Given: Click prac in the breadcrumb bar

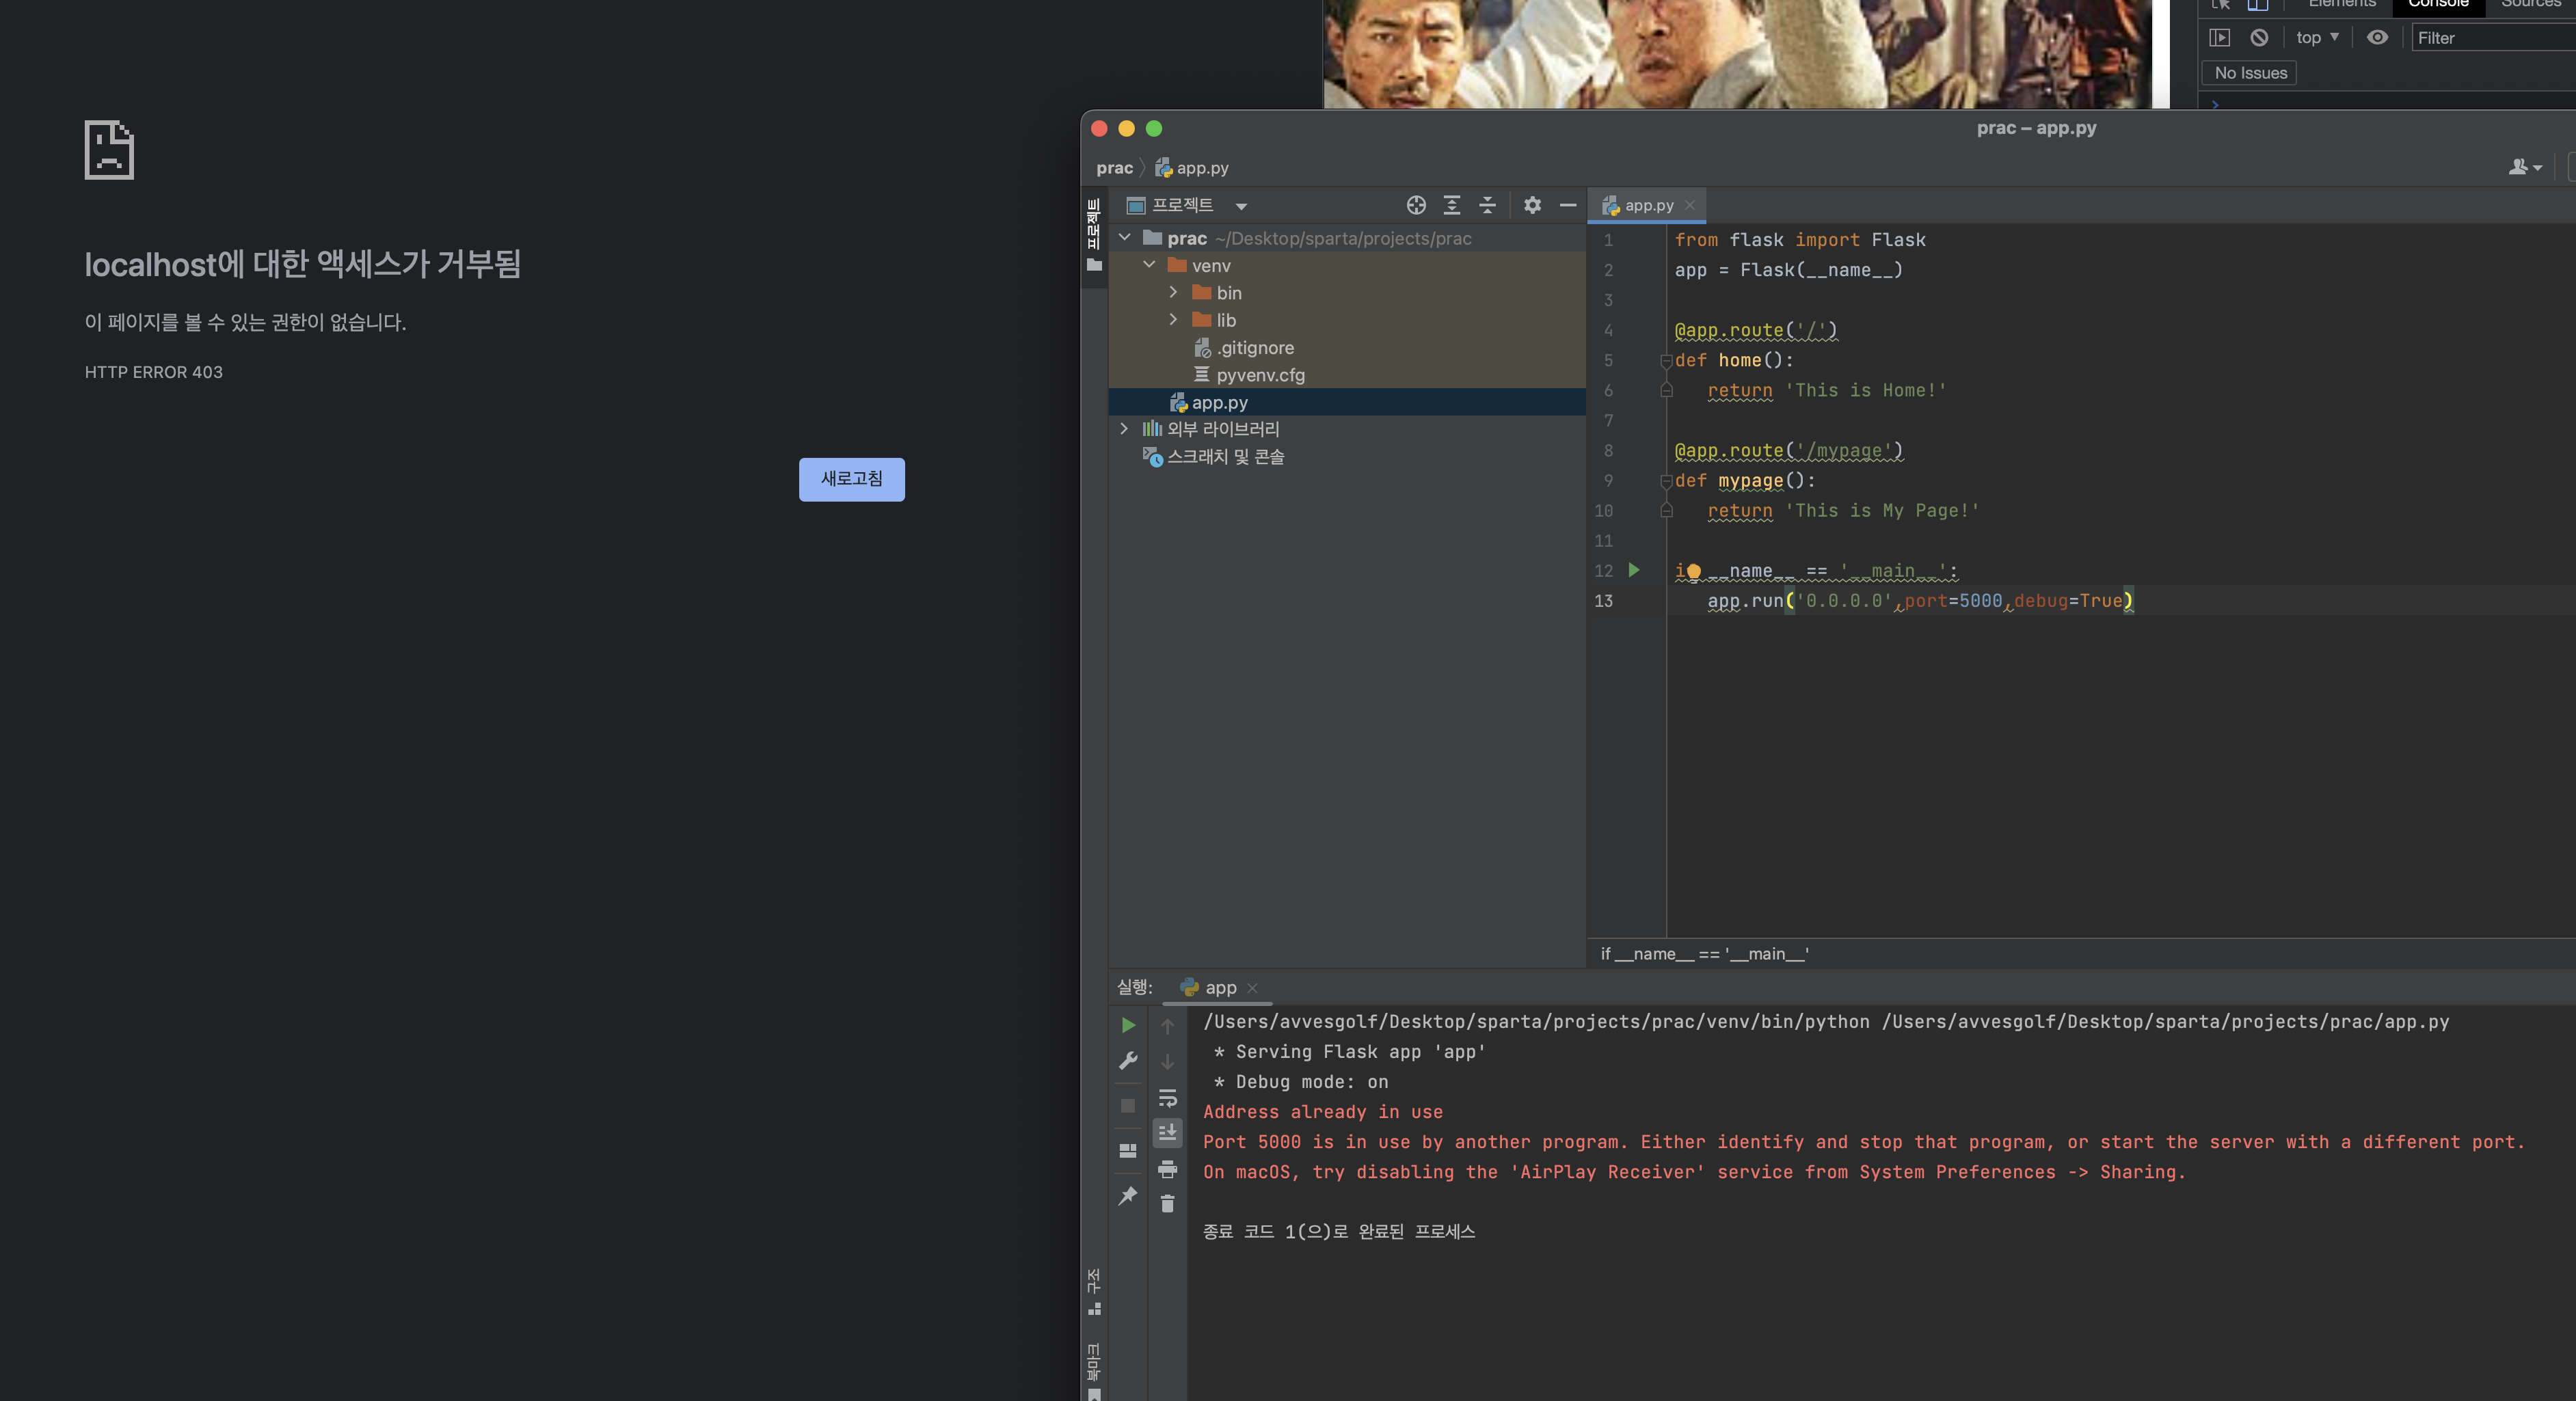Looking at the screenshot, I should coord(1114,168).
